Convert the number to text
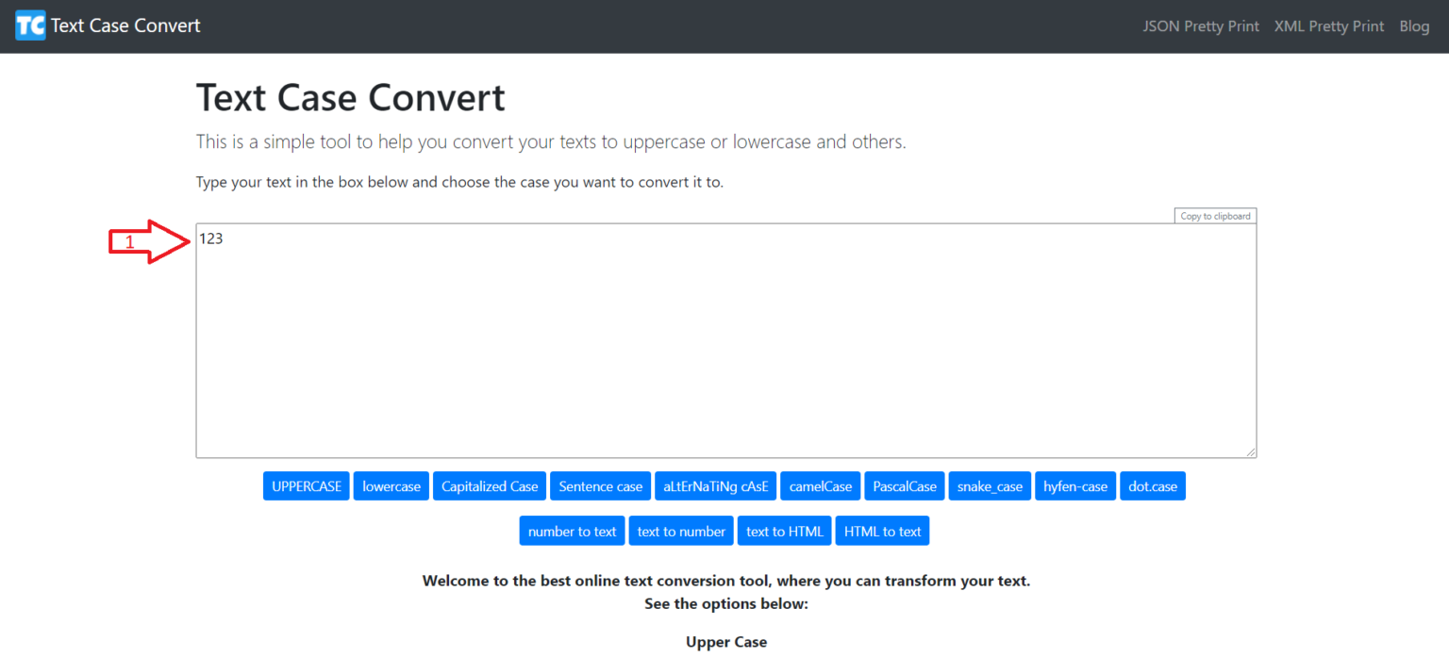 pyautogui.click(x=572, y=530)
